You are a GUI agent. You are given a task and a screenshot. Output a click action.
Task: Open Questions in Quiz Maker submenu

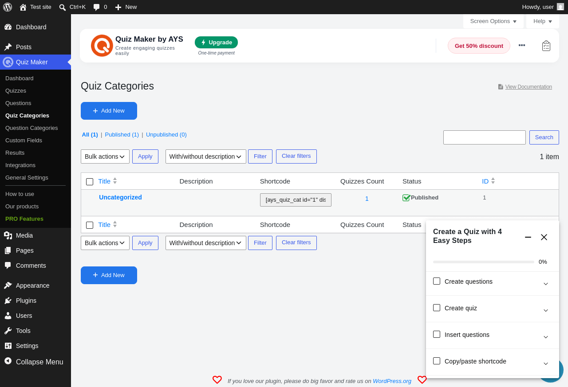pyautogui.click(x=18, y=103)
